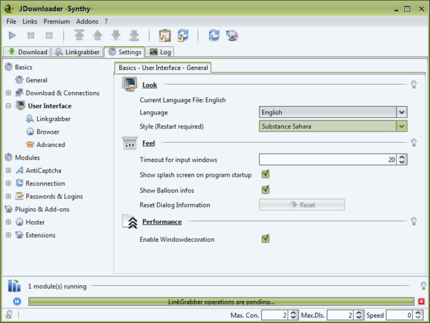Click the JDownloader logo in title bar
Image resolution: width=430 pixels, height=323 pixels.
pyautogui.click(x=9, y=9)
